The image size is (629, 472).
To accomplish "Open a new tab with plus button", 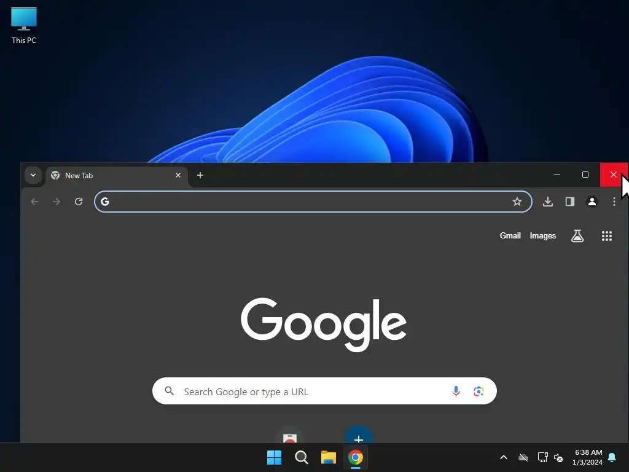I will [200, 175].
